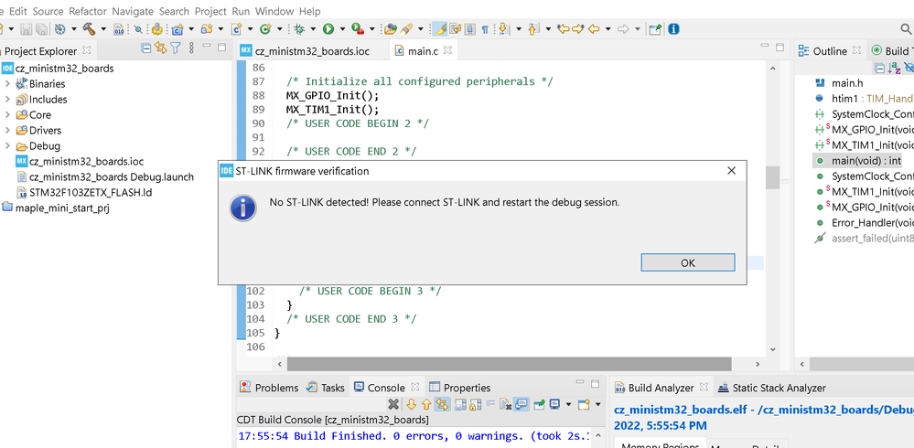Toggle the highlighted Mark Occurrences pencil icon
This screenshot has height=448, width=914.
[x=440, y=28]
